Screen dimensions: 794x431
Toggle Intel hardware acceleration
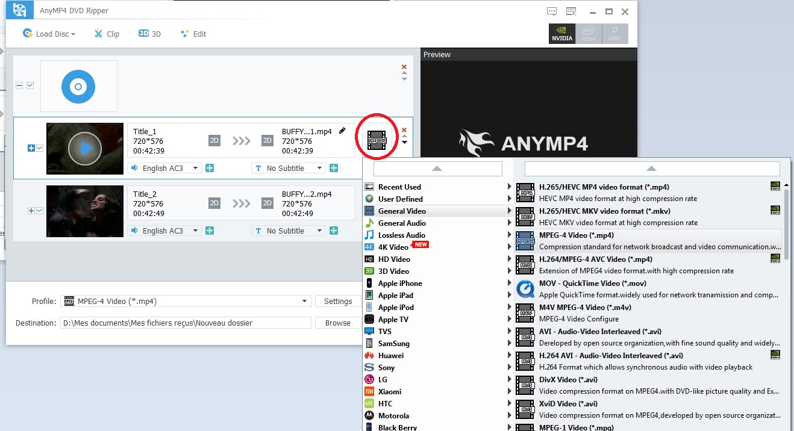588,34
